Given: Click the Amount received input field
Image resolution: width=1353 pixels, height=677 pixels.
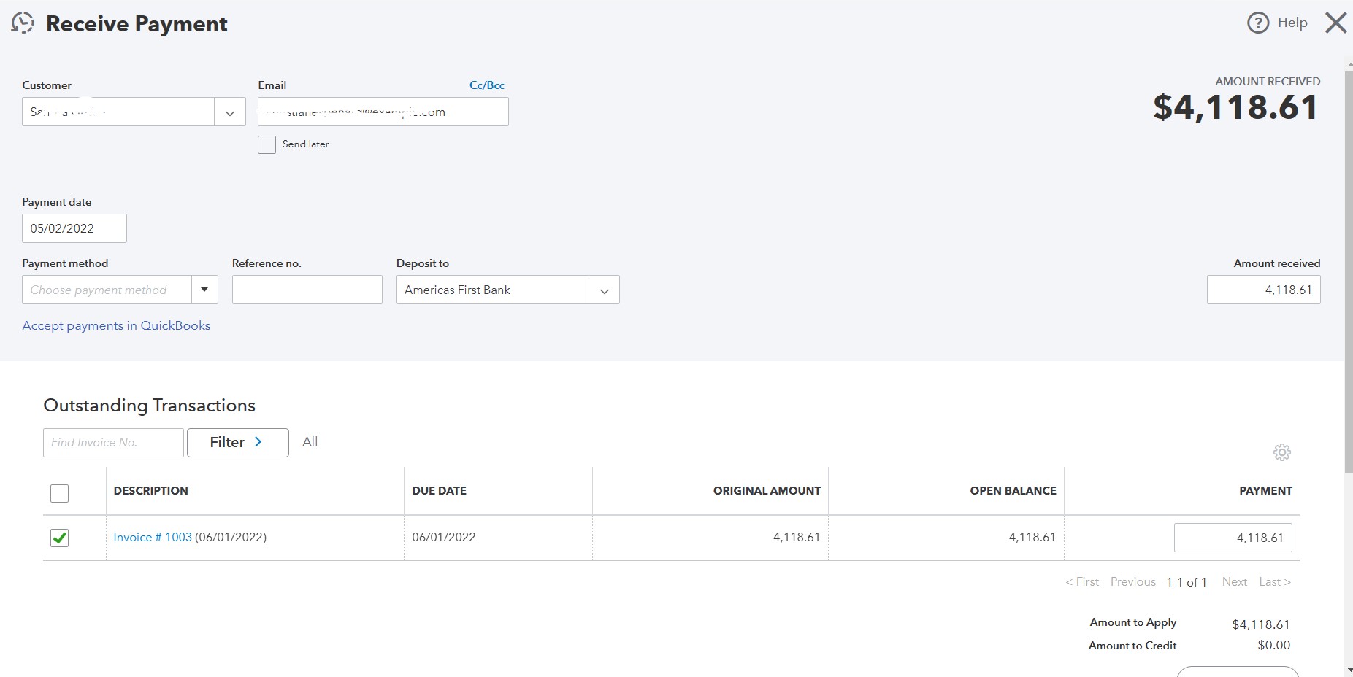Looking at the screenshot, I should click(1263, 290).
